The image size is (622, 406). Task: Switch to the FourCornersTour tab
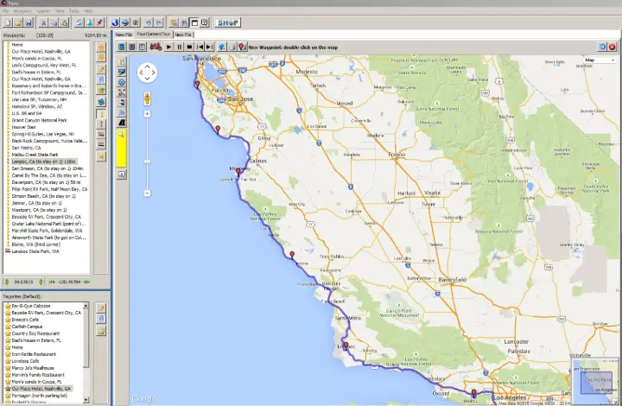154,35
